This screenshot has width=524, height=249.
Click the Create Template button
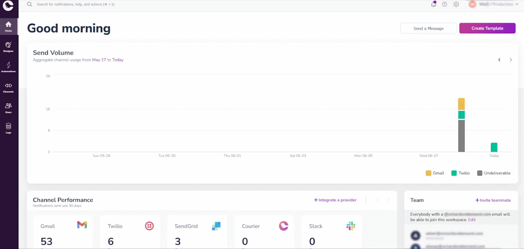tap(487, 28)
